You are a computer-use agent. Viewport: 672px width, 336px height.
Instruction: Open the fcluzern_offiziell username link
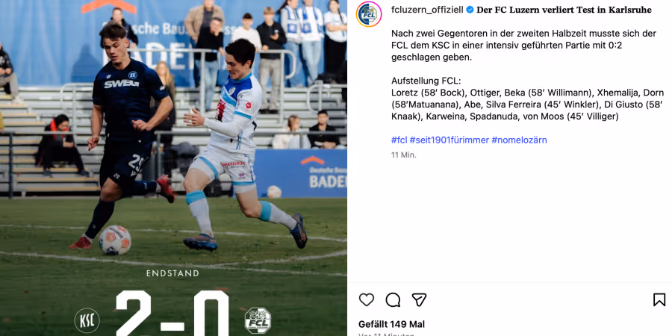427,10
